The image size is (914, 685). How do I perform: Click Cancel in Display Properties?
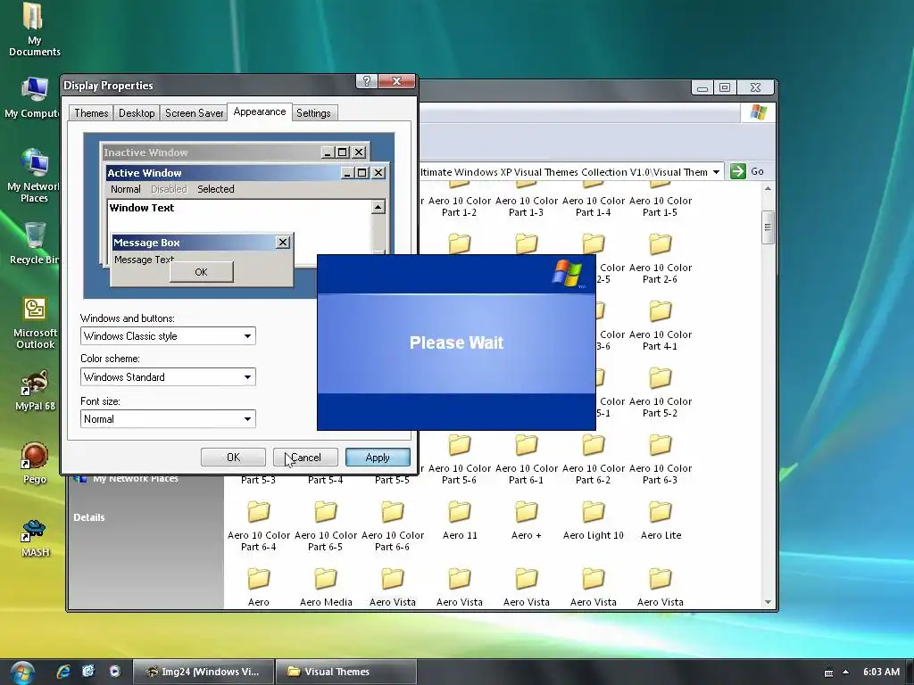tap(305, 458)
